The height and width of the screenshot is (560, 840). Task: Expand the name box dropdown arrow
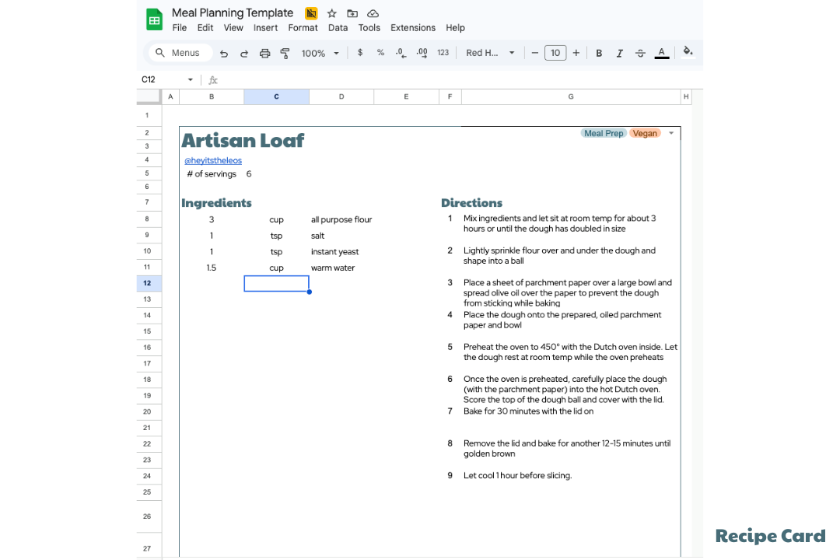pos(191,80)
